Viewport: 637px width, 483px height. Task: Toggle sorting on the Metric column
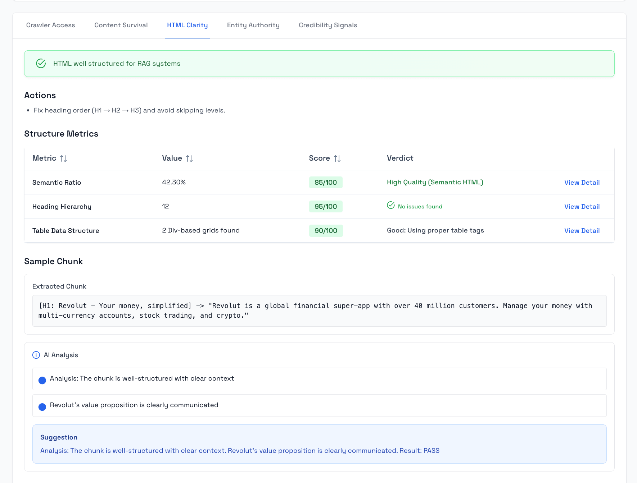64,158
